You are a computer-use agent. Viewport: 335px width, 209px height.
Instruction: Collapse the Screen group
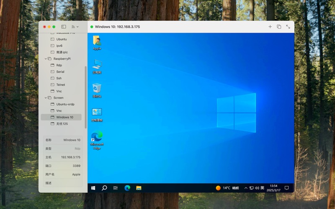(x=46, y=98)
